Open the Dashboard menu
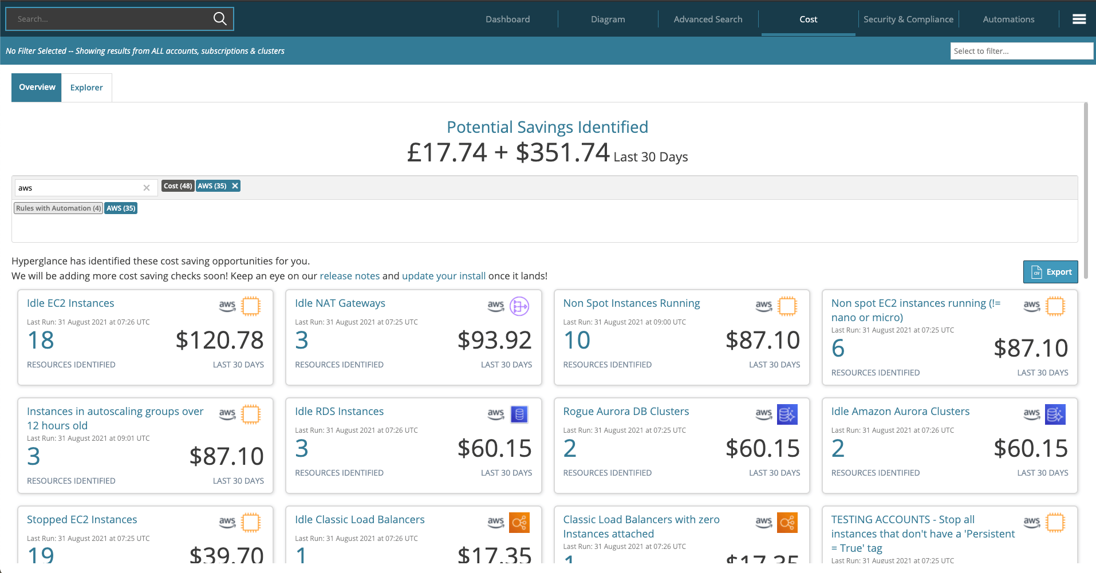Image resolution: width=1096 pixels, height=573 pixels. [508, 19]
